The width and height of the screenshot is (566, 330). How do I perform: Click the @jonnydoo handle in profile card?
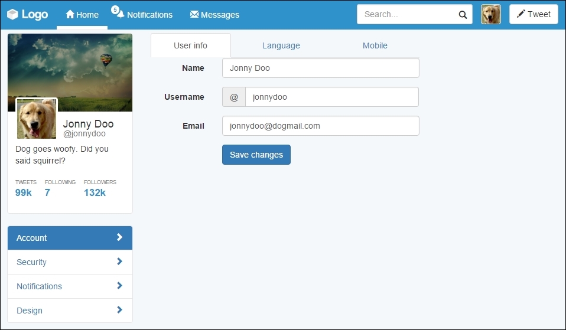(x=84, y=134)
